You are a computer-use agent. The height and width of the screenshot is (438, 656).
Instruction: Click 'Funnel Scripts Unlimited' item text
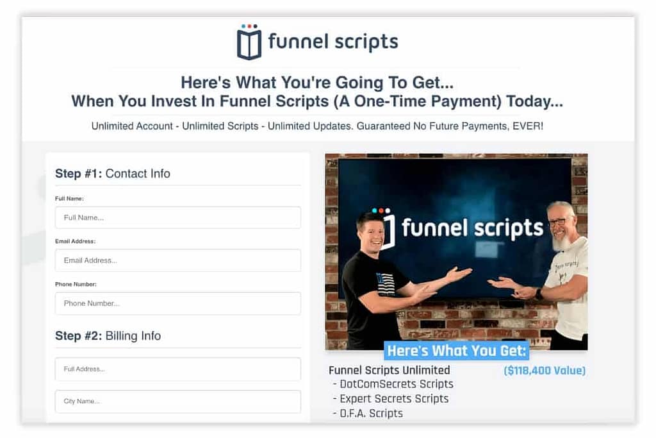[x=389, y=370]
